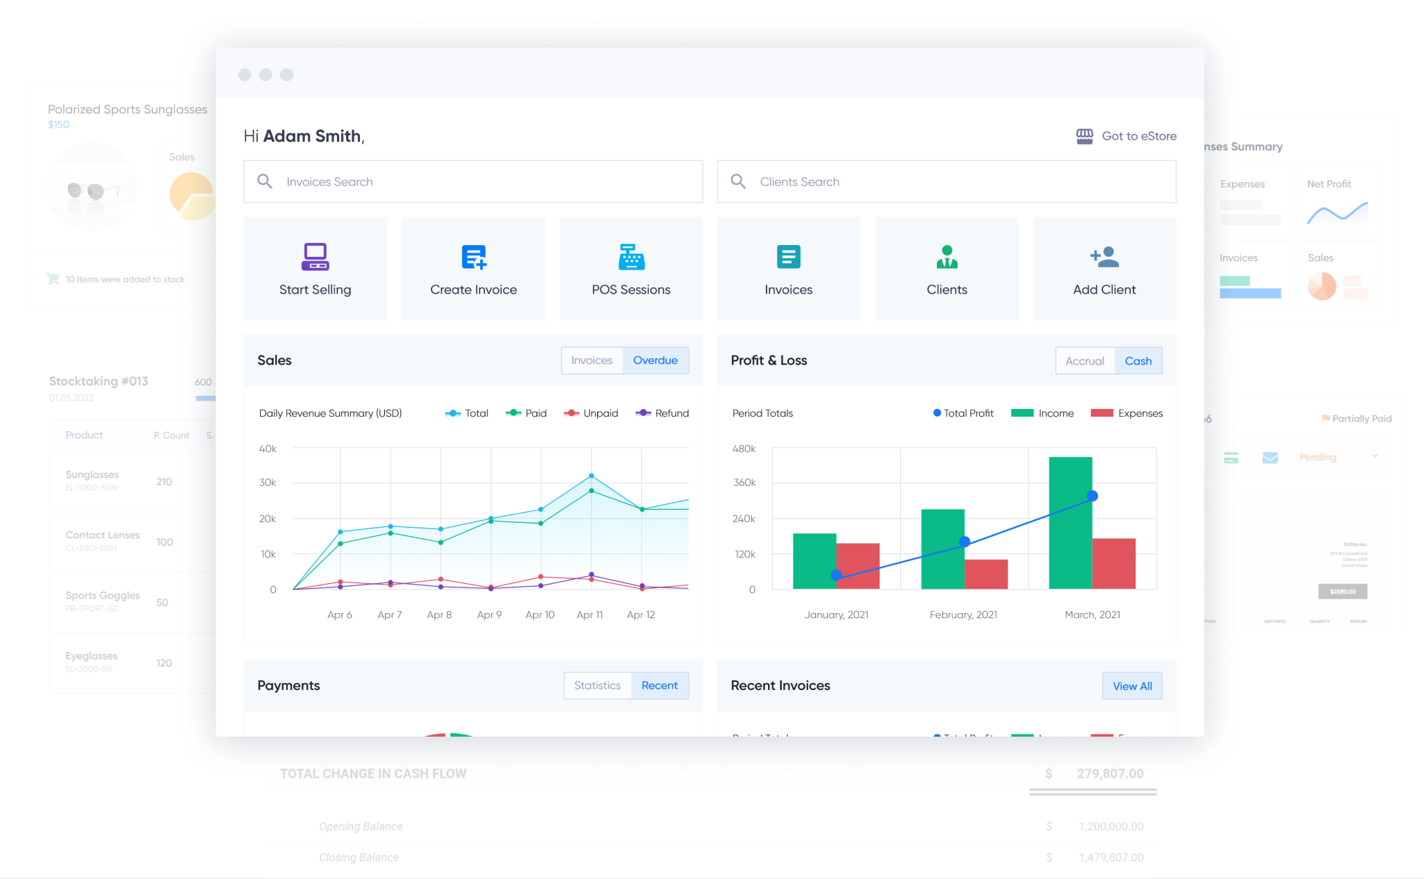Select the Start Selling icon
Image resolution: width=1424 pixels, height=879 pixels.
(315, 257)
